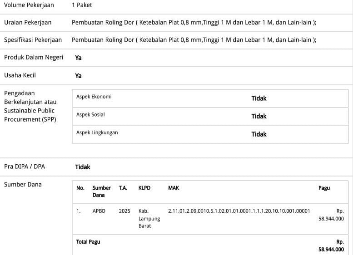
Task: Click the Kab. Lampung Barat cell
Action: point(149,218)
